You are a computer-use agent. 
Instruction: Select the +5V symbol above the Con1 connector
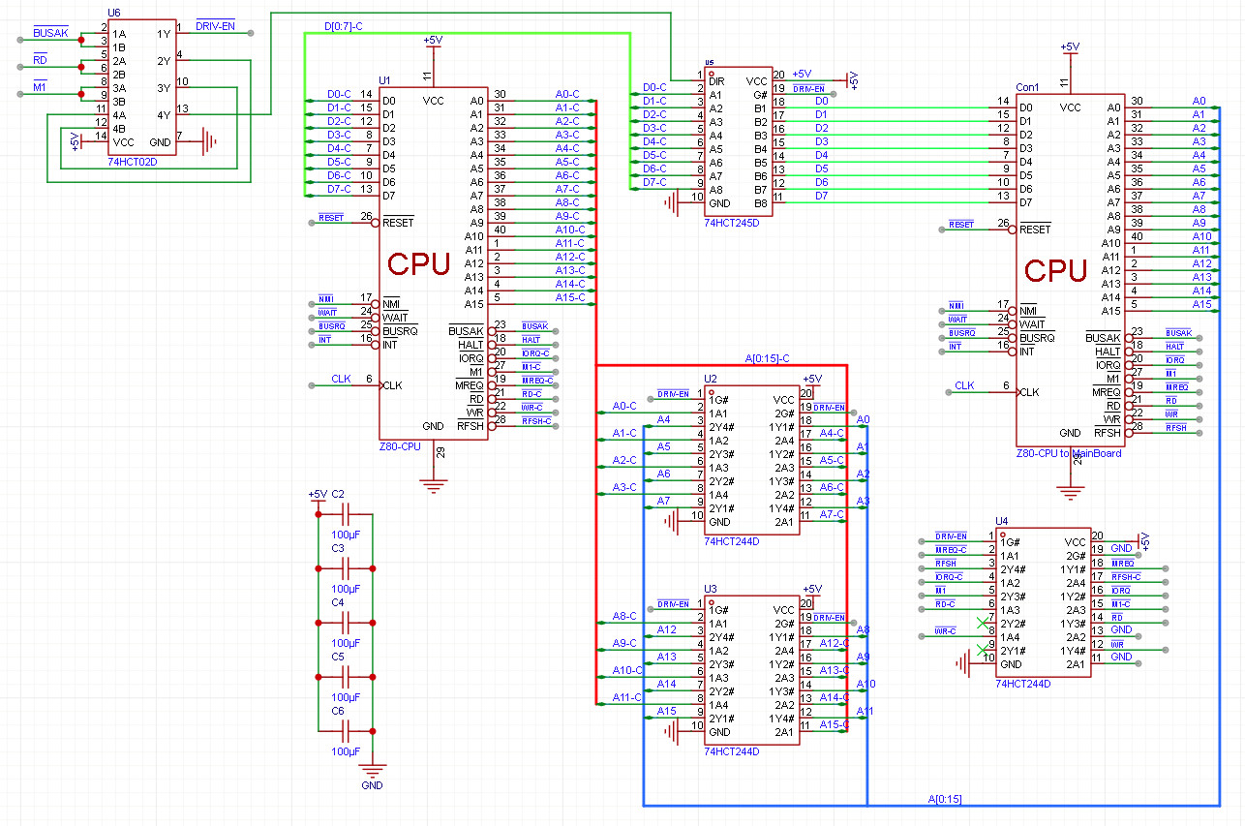tap(1069, 47)
